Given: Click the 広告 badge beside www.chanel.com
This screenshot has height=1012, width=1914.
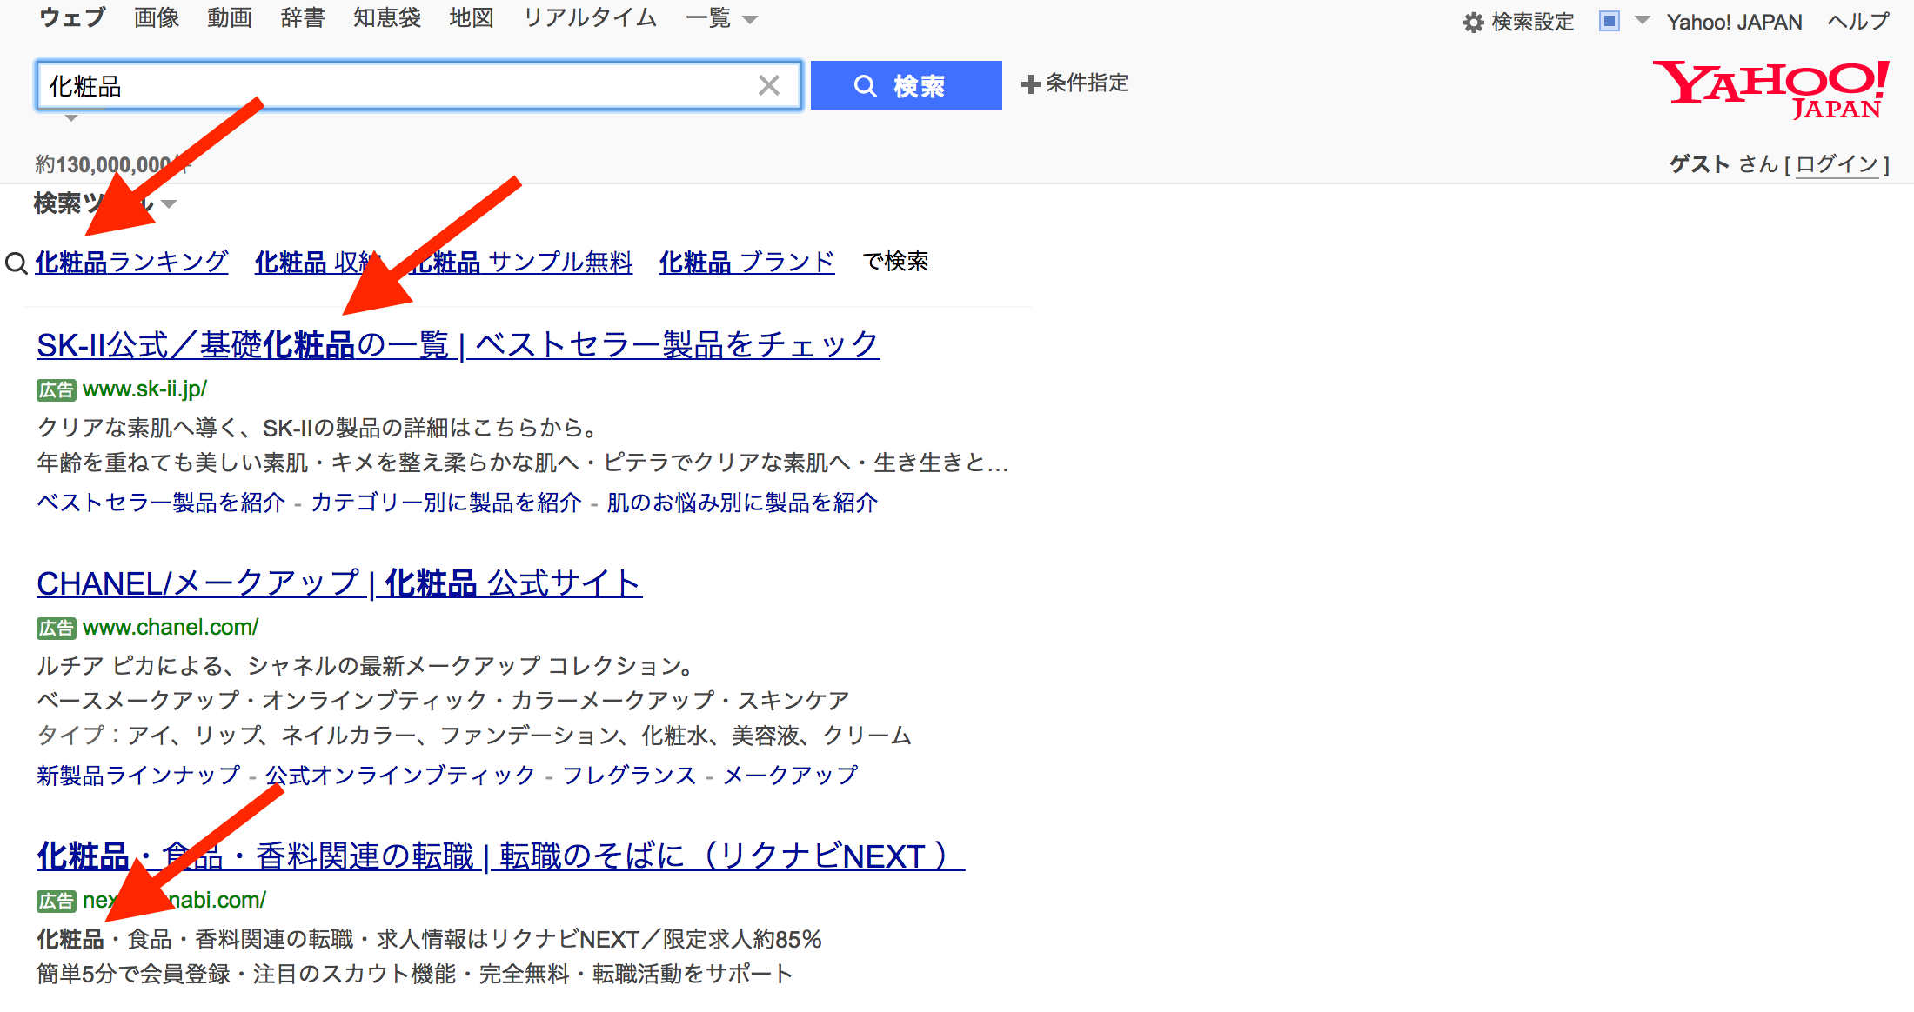Looking at the screenshot, I should [x=57, y=629].
